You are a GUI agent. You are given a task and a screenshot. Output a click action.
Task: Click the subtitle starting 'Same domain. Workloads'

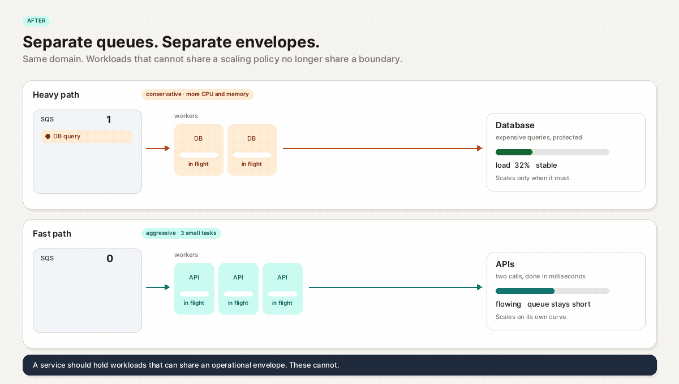click(212, 59)
